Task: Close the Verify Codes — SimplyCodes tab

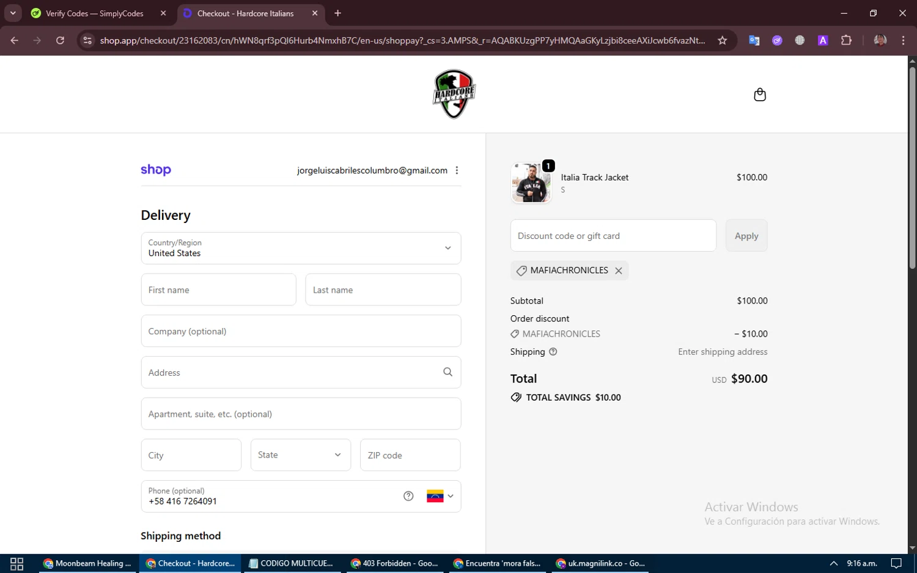Action: (163, 13)
